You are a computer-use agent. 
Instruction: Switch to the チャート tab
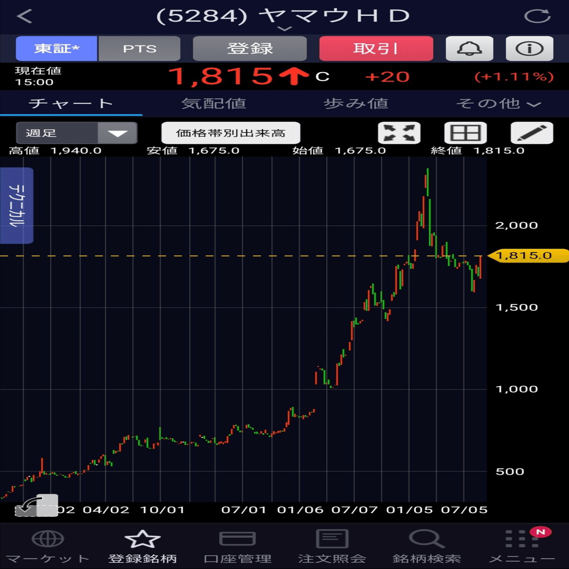click(71, 104)
